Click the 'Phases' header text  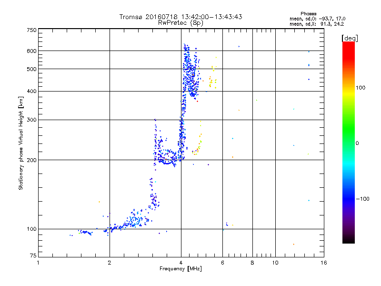point(308,14)
